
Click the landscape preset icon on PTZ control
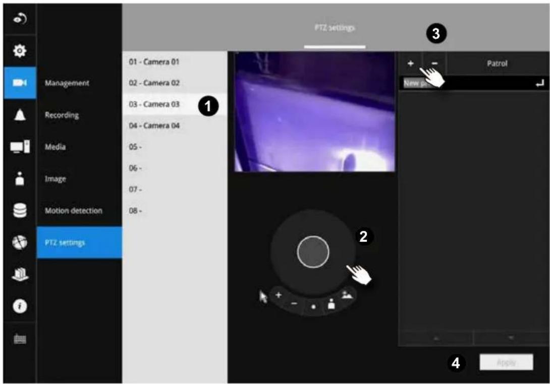click(x=347, y=295)
